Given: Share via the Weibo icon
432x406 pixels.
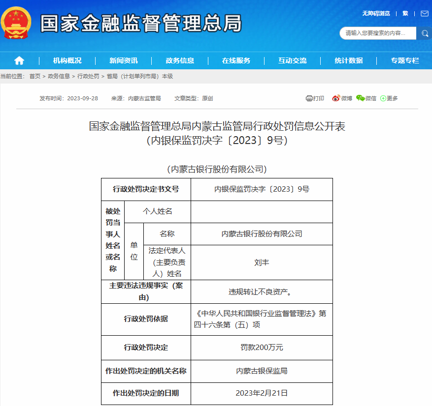Looking at the screenshot, I should [336, 98].
